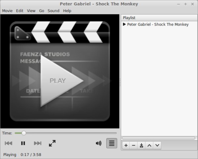Maximize the player window
Viewport: 198px width, 159px height.
click(185, 4)
